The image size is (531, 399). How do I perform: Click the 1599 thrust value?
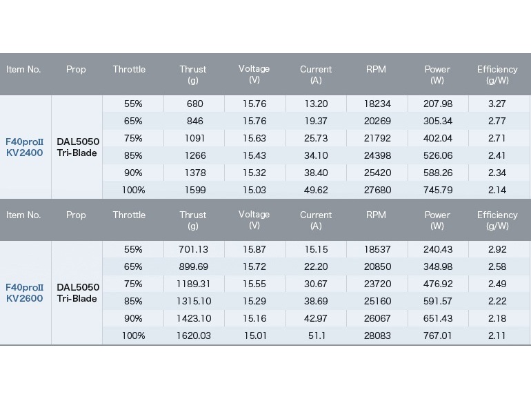193,191
